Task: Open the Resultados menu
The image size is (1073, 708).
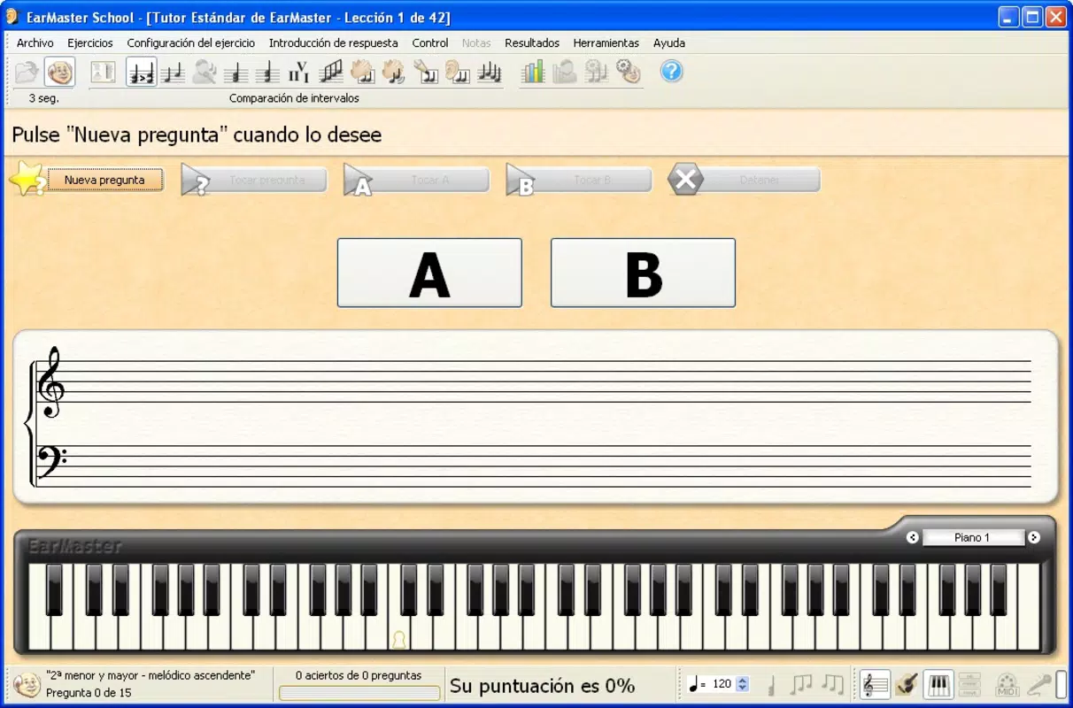Action: [x=532, y=42]
